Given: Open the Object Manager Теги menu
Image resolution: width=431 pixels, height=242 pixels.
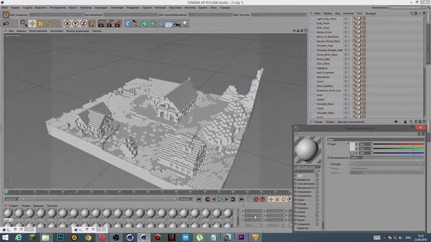Looking at the screenshot, I should coord(359,13).
